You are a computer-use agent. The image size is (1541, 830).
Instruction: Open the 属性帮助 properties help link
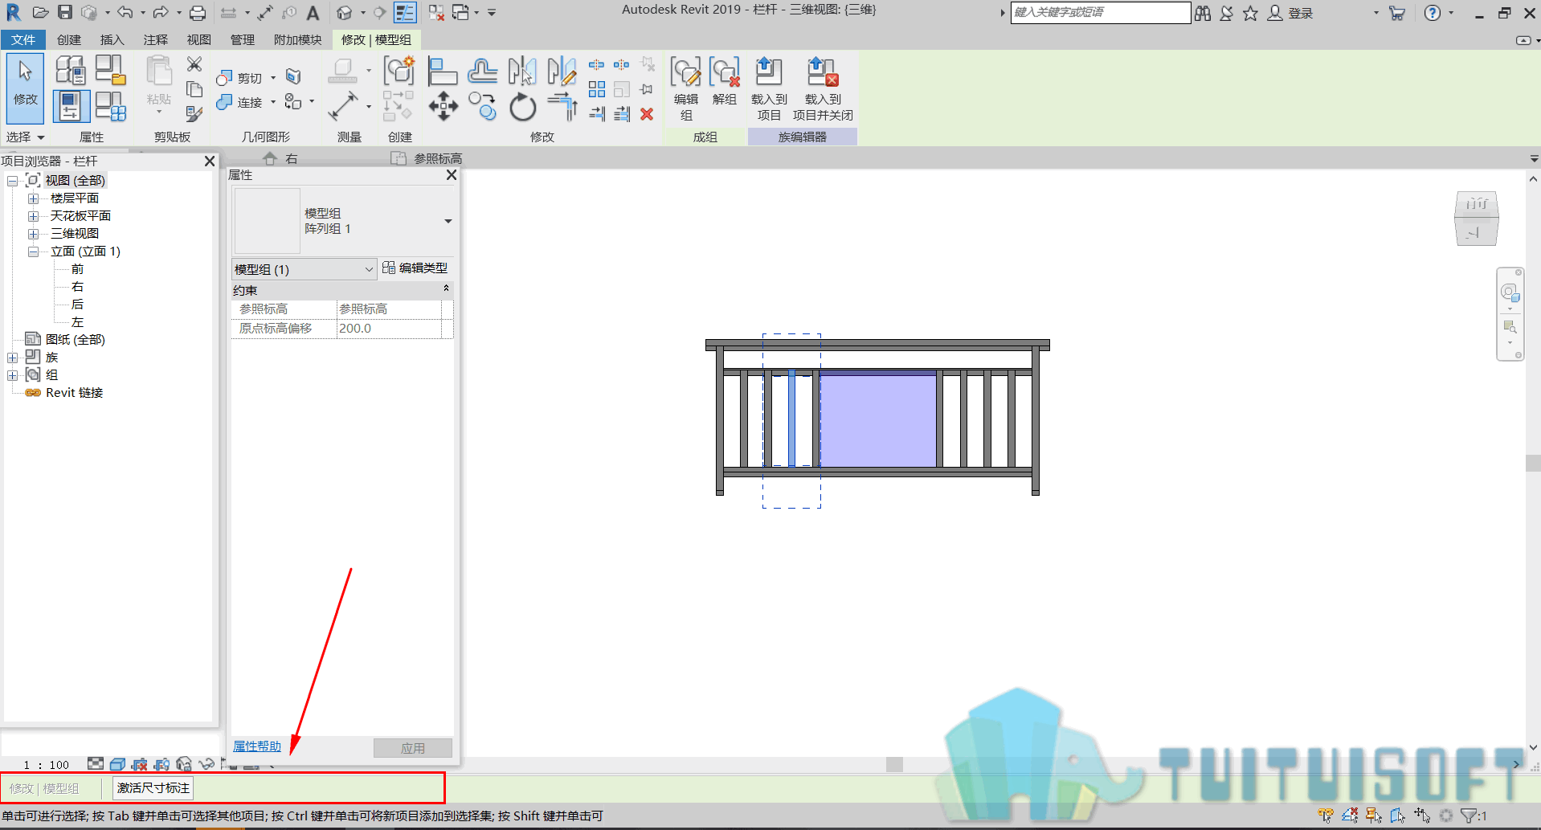click(x=257, y=746)
